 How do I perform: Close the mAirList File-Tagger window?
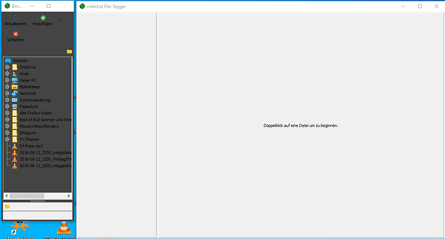(x=437, y=6)
